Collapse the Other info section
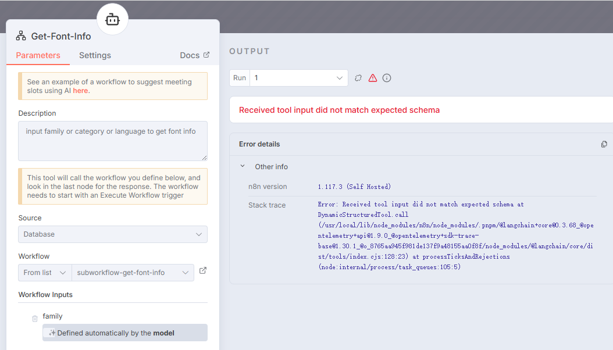Image resolution: width=613 pixels, height=350 pixels. (x=243, y=166)
